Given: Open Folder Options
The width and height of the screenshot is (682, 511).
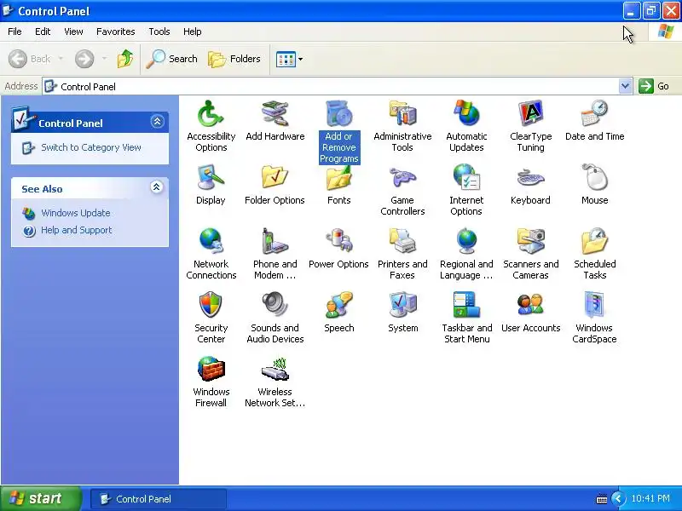Looking at the screenshot, I should [275, 185].
